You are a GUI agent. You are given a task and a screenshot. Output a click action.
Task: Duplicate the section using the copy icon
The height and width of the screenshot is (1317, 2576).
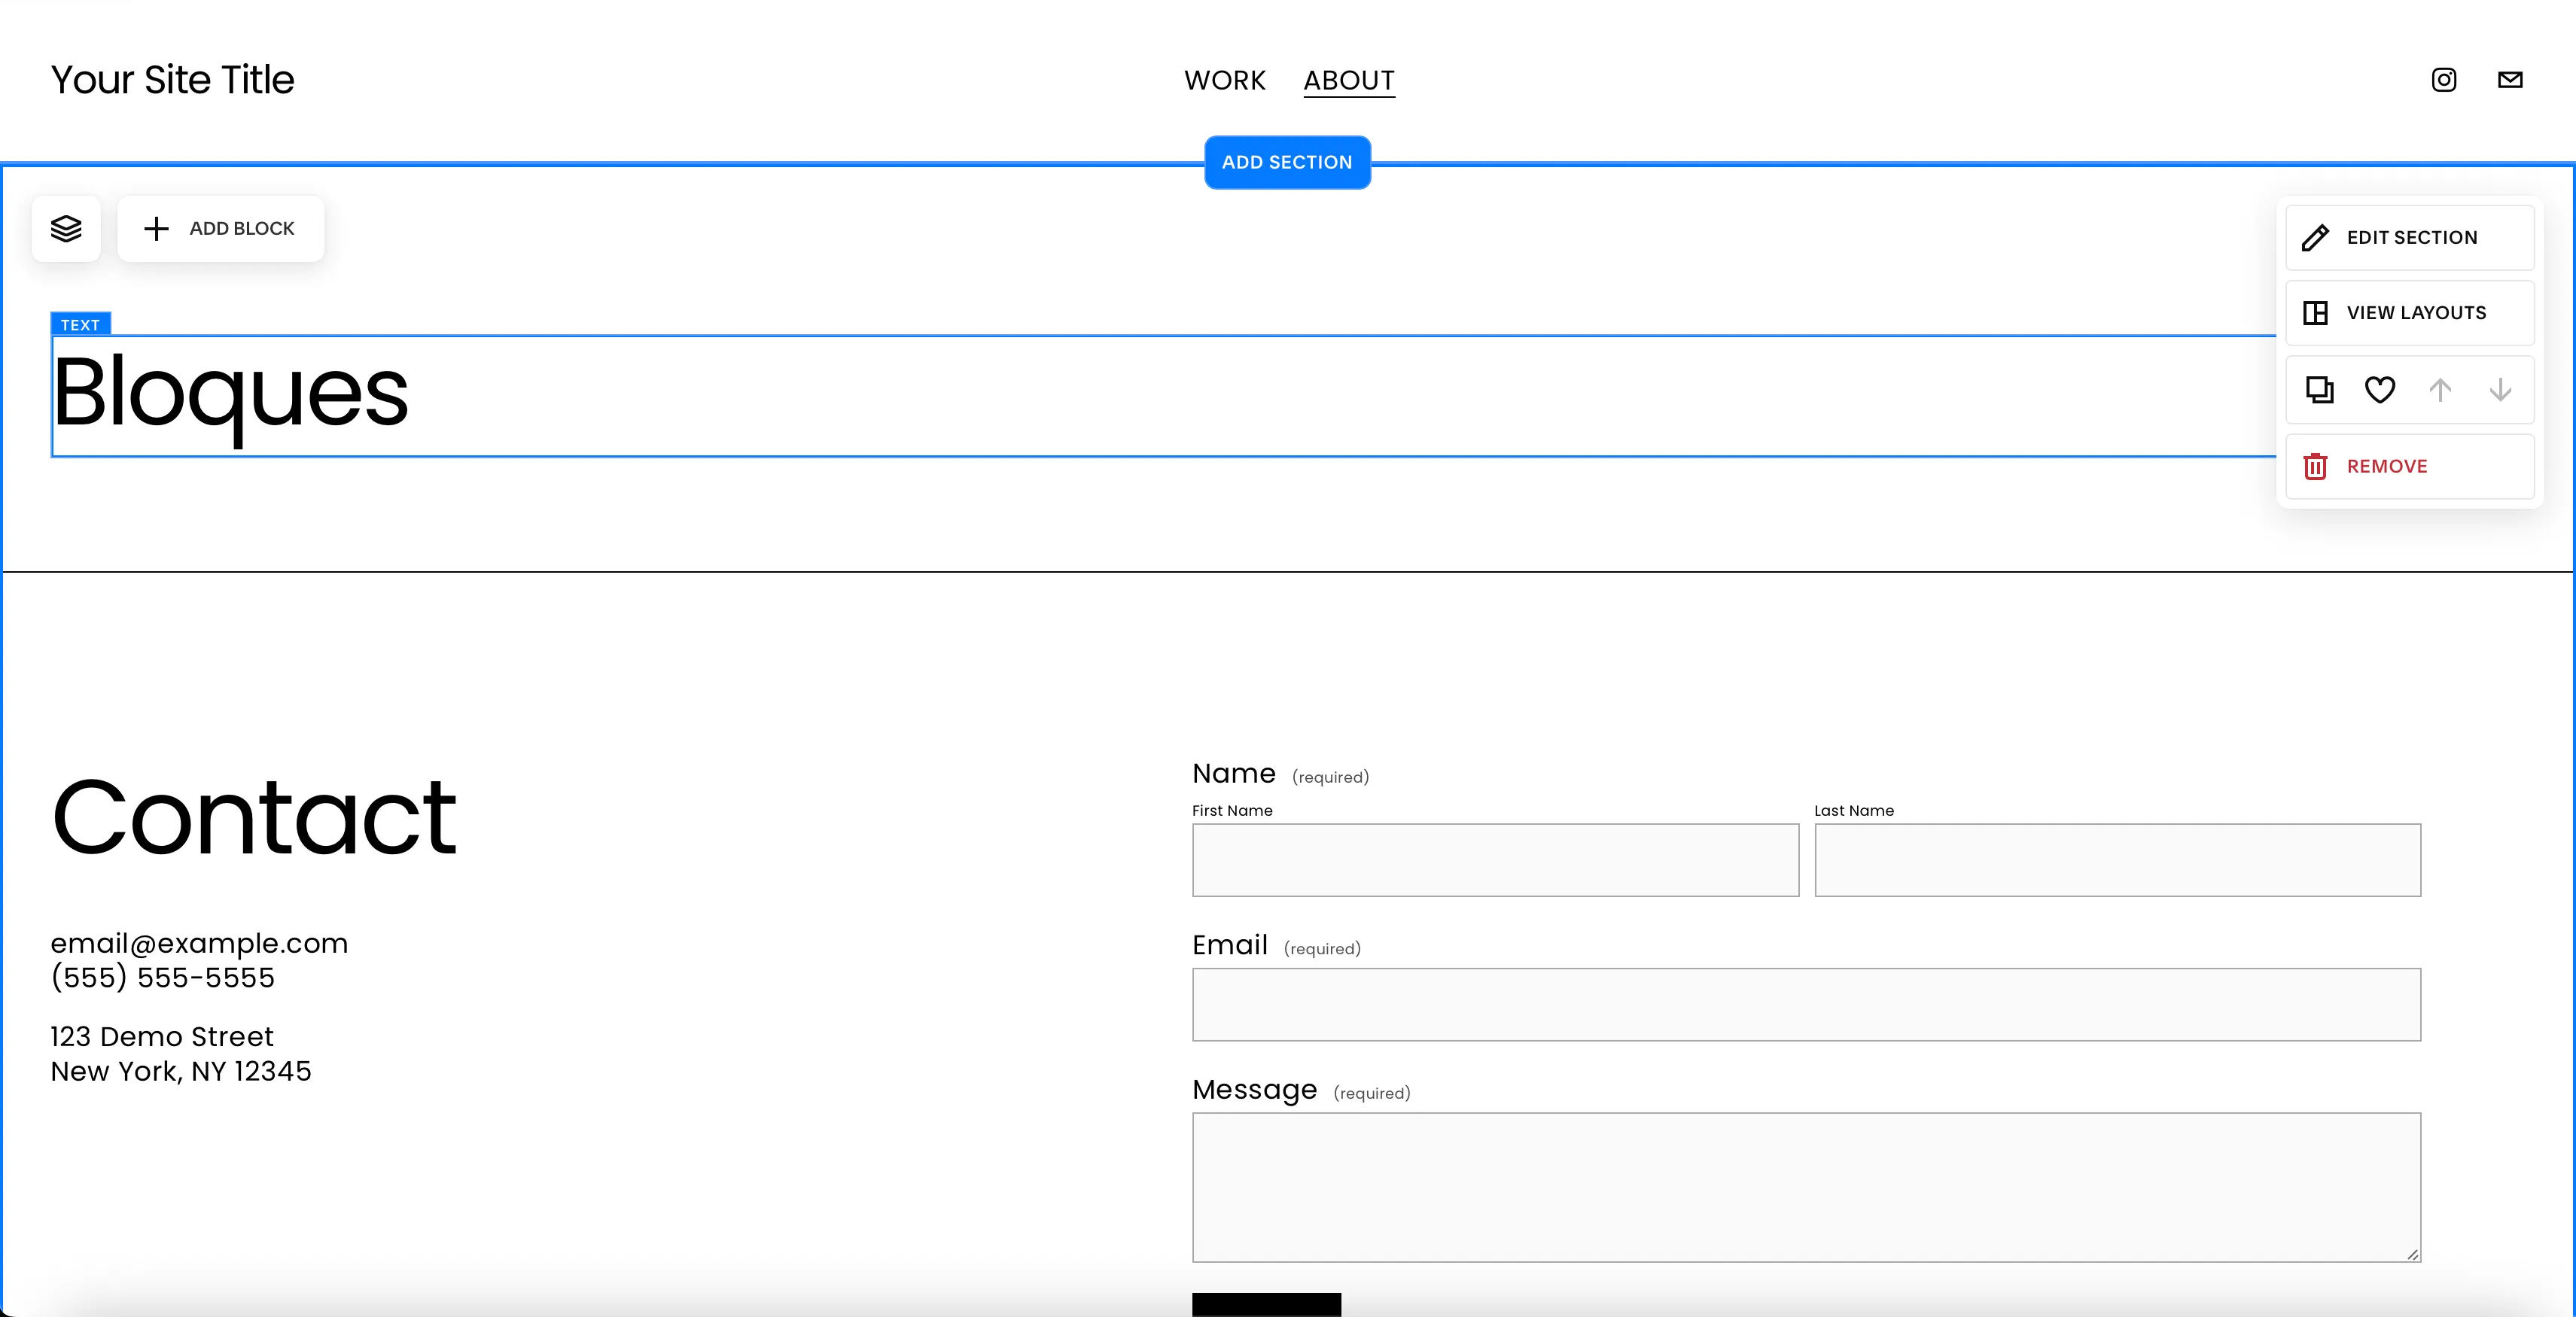pos(2319,390)
